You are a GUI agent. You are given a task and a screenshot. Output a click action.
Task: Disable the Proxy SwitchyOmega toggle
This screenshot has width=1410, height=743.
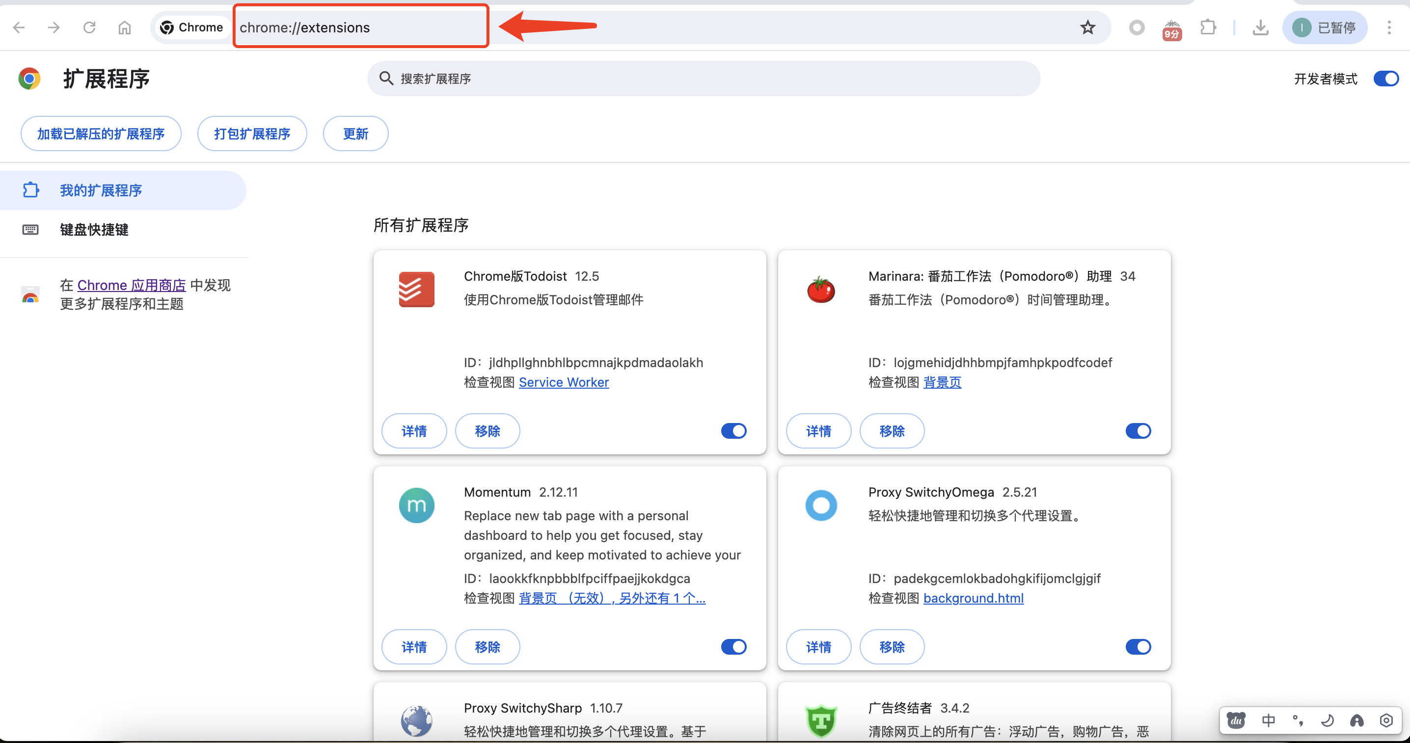pyautogui.click(x=1138, y=647)
